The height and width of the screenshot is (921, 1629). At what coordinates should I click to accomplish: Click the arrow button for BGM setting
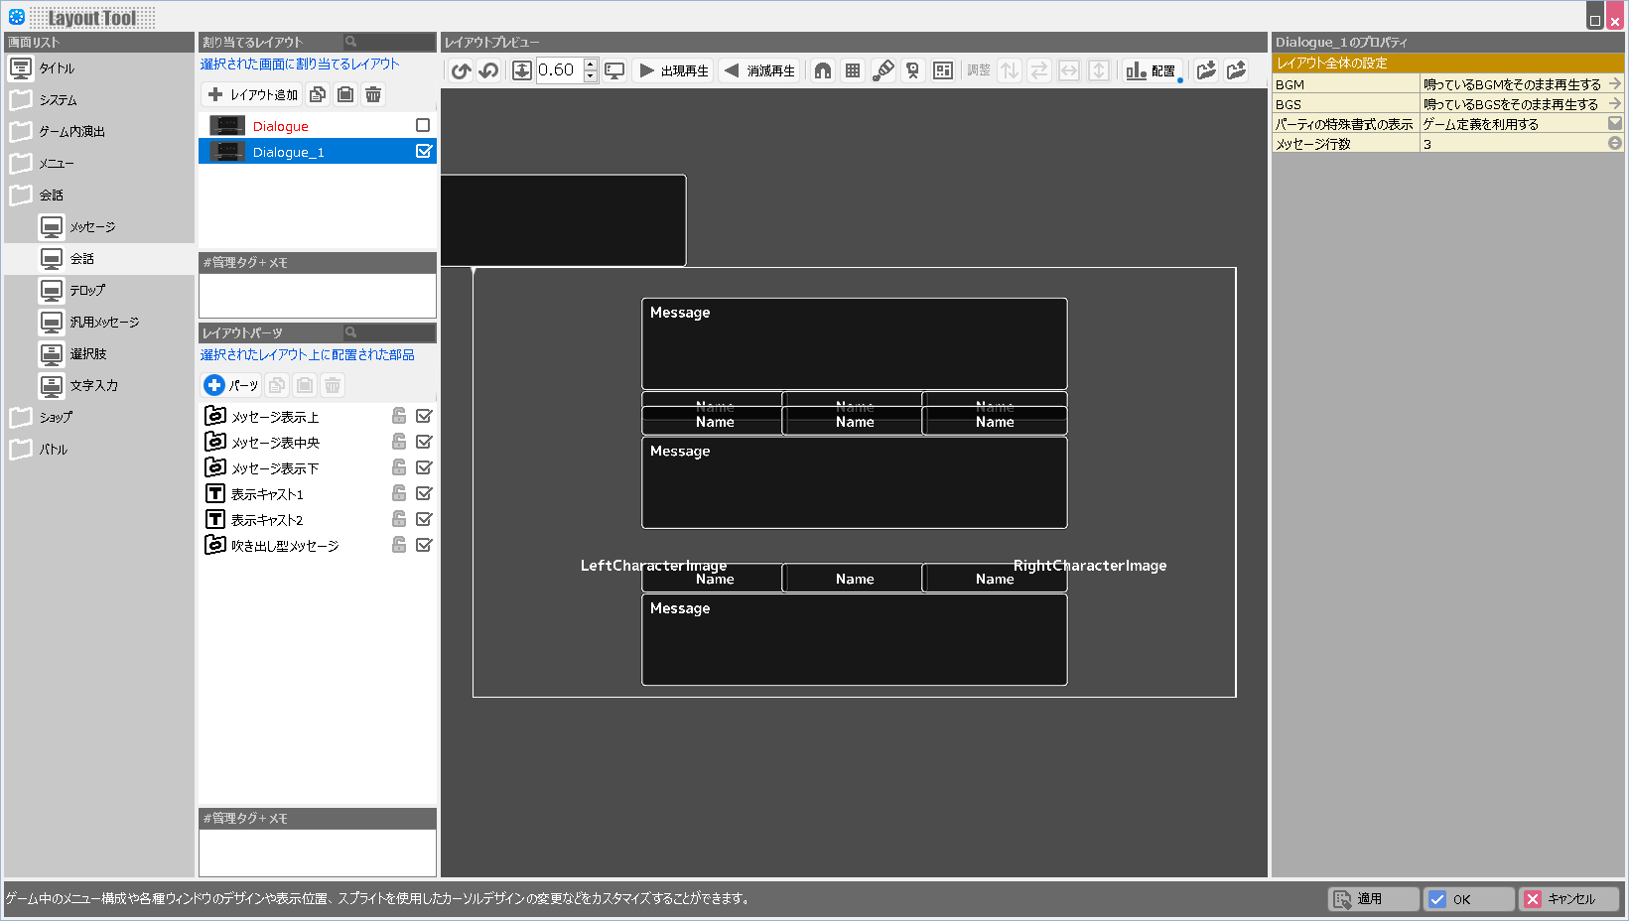(x=1615, y=84)
